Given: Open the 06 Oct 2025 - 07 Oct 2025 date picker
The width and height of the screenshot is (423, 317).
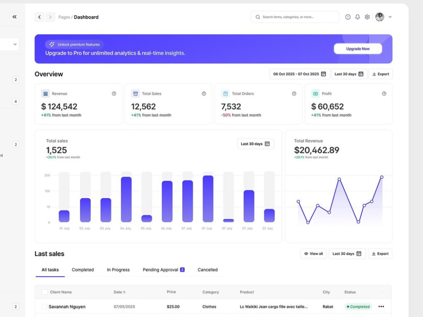Looking at the screenshot, I should [300, 74].
